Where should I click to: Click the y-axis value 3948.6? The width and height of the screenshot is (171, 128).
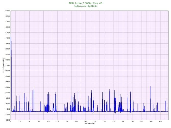tap(8, 43)
